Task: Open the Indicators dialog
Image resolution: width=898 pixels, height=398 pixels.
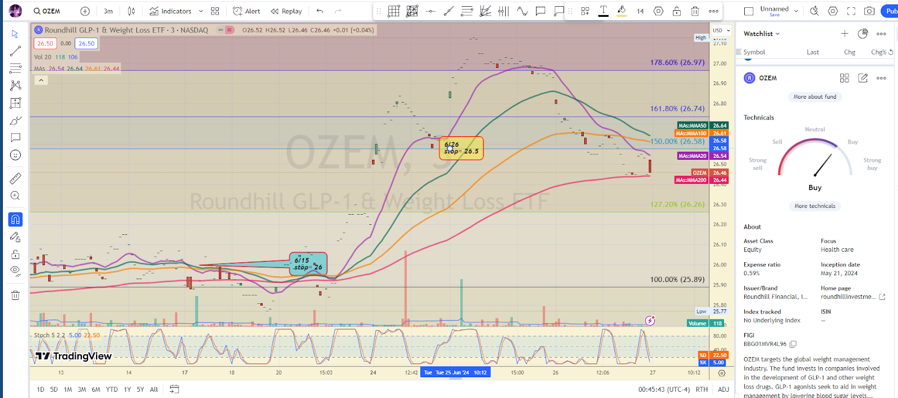Action: 170,11
